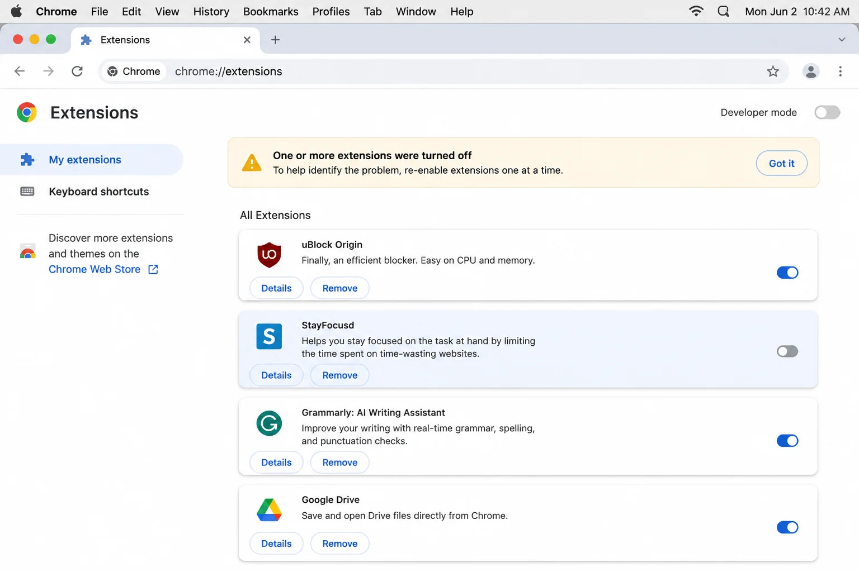Image resolution: width=859 pixels, height=572 pixels.
Task: Click the 'One or more extensions were turned off' text
Action: [x=372, y=155]
